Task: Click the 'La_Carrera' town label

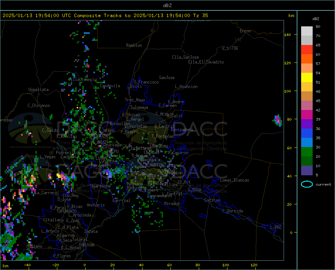Action: 46,193
